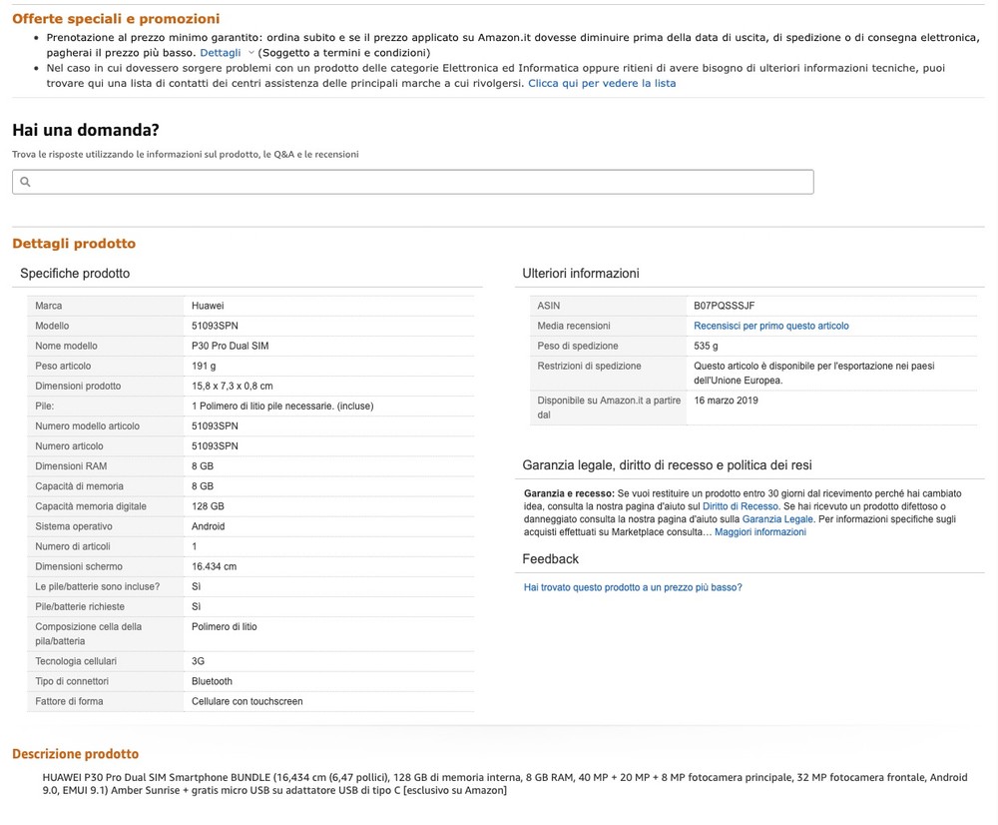Screen dimensions: 998x825
Task: Click the 'Offerte speciali e promozioni' heading
Action: pyautogui.click(x=116, y=19)
